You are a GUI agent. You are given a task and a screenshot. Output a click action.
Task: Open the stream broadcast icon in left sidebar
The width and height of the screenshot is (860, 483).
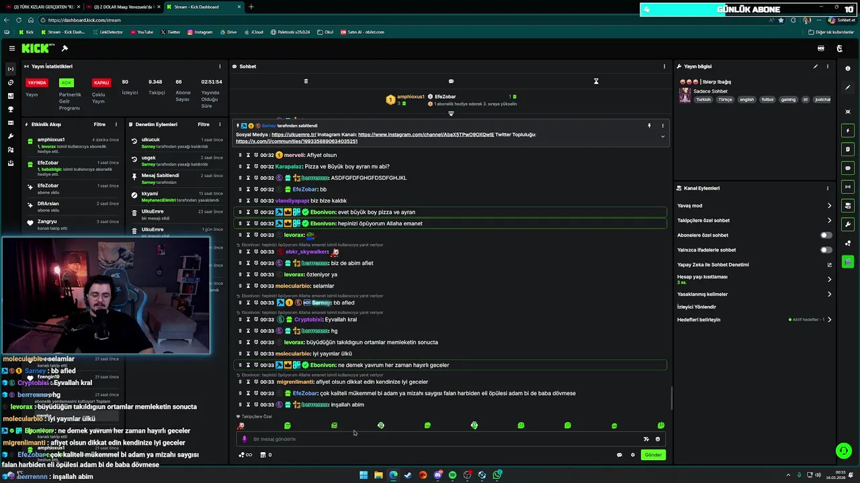click(11, 69)
